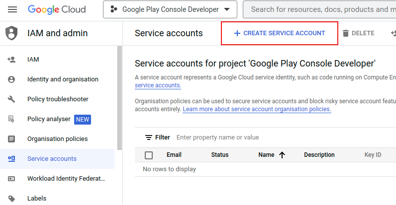396x205 pixels.
Task: Open Organisation policies
Action: pyautogui.click(x=58, y=139)
